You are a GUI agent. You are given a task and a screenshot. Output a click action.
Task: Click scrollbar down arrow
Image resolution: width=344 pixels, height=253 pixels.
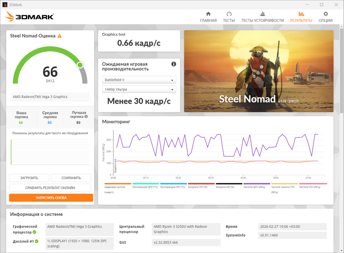click(341, 250)
